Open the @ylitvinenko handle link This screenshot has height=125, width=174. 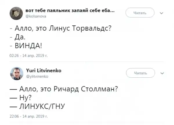(37, 77)
